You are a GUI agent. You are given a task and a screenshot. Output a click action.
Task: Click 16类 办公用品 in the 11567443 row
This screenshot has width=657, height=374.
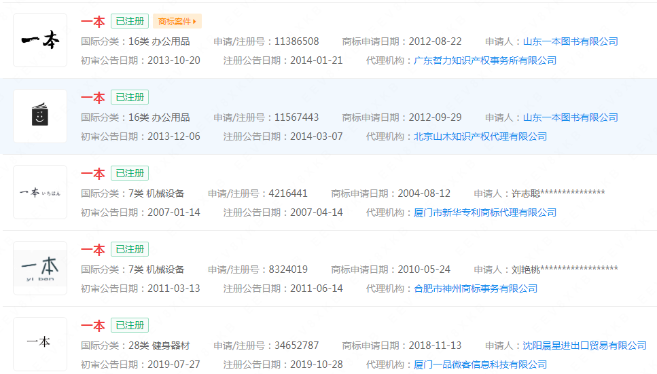(159, 117)
